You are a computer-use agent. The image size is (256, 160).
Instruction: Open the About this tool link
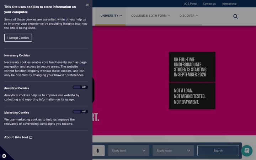18,137
